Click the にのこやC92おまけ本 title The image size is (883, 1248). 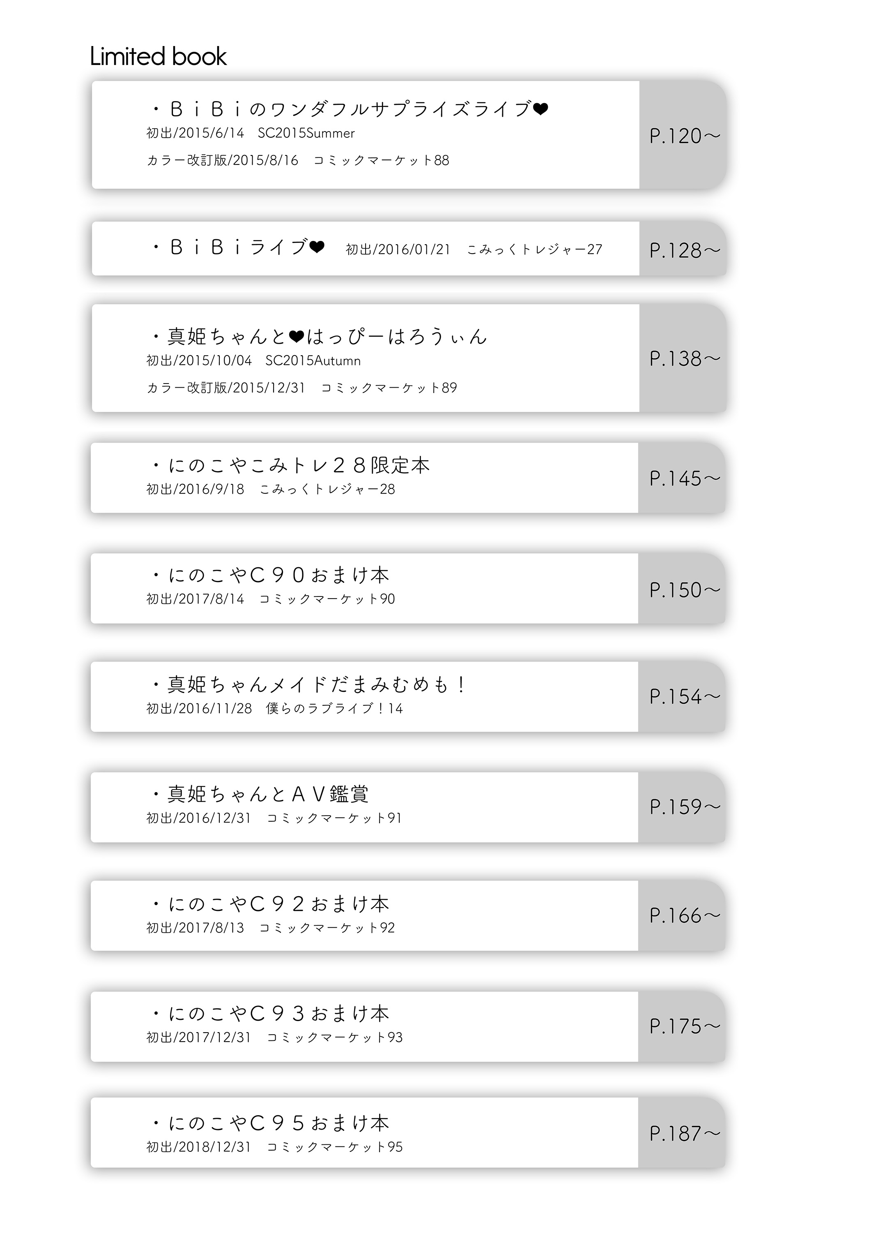(270, 904)
